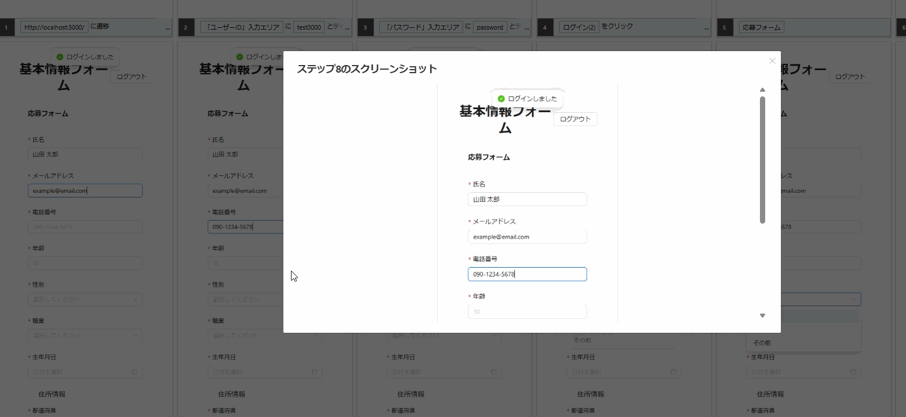Click the calendar icon in step 1 birthdate field

pyautogui.click(x=135, y=372)
